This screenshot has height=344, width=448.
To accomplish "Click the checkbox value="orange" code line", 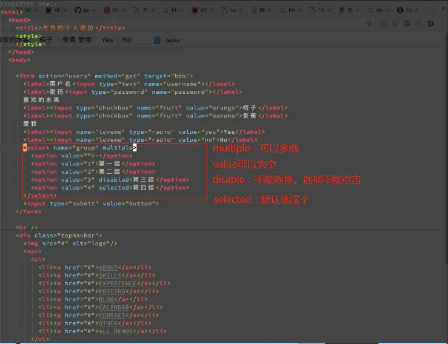I will [155, 108].
